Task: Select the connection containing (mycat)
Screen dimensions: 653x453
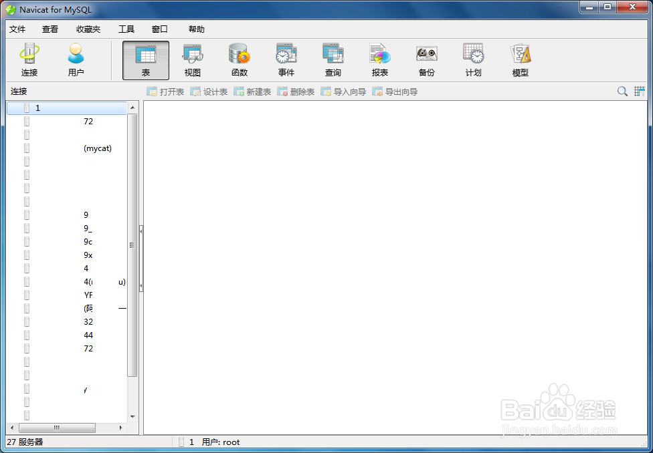Action: coord(67,148)
